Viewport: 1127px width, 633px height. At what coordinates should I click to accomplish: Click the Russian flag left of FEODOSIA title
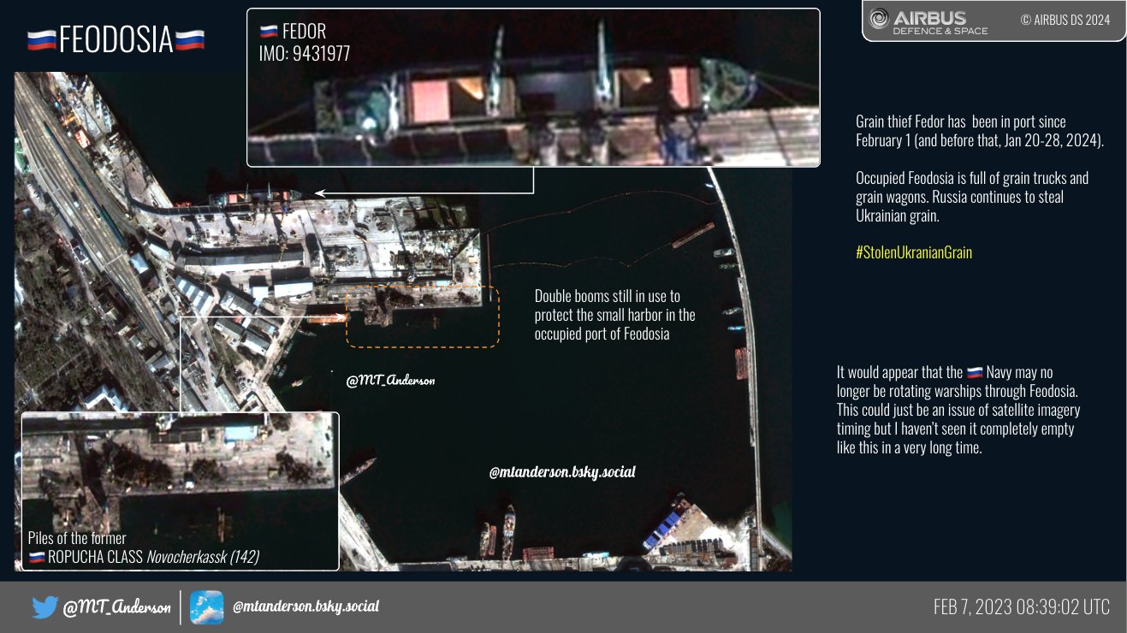click(x=41, y=40)
